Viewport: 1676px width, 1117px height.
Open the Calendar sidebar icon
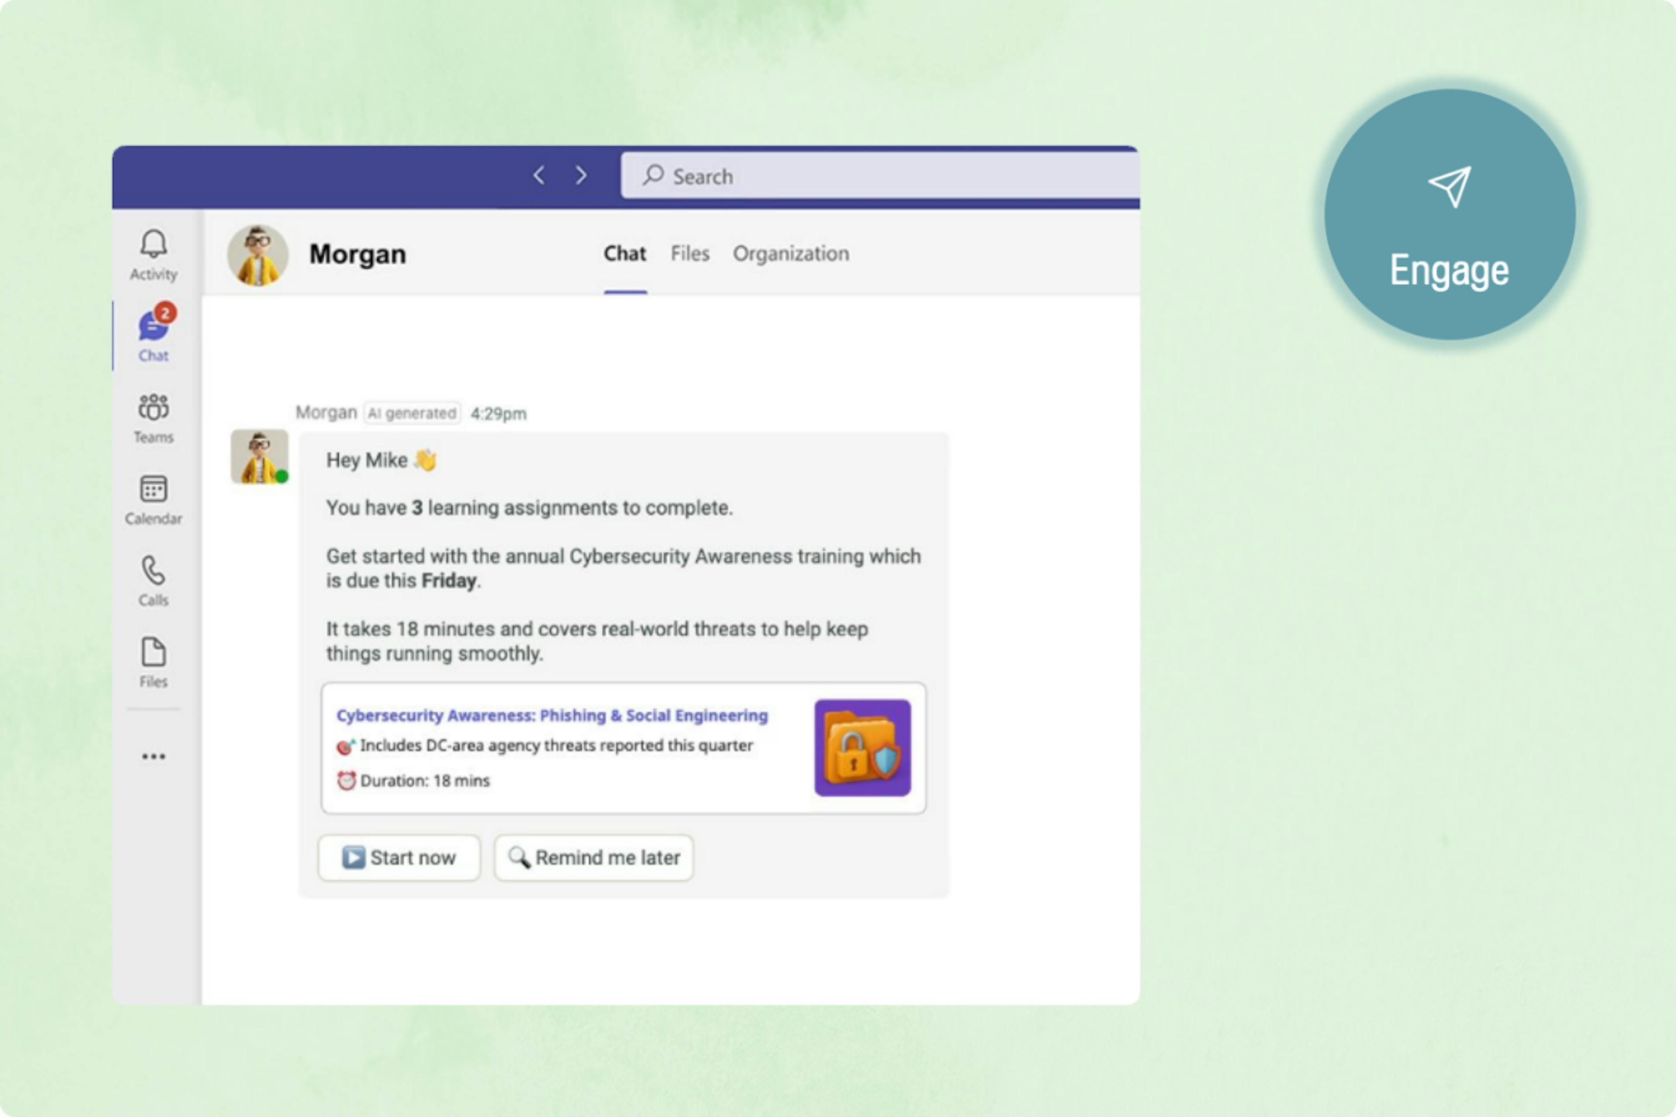[153, 499]
